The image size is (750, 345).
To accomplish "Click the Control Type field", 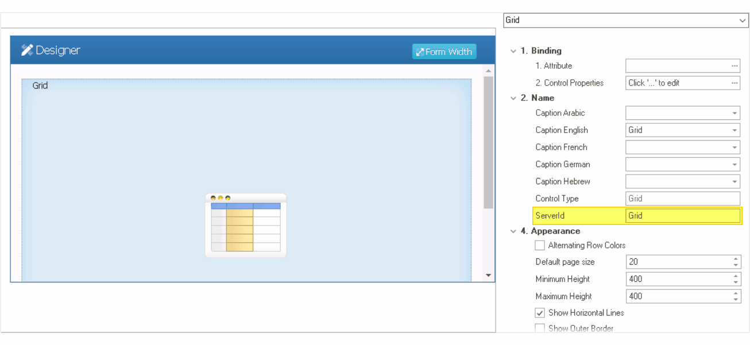I will pos(683,199).
